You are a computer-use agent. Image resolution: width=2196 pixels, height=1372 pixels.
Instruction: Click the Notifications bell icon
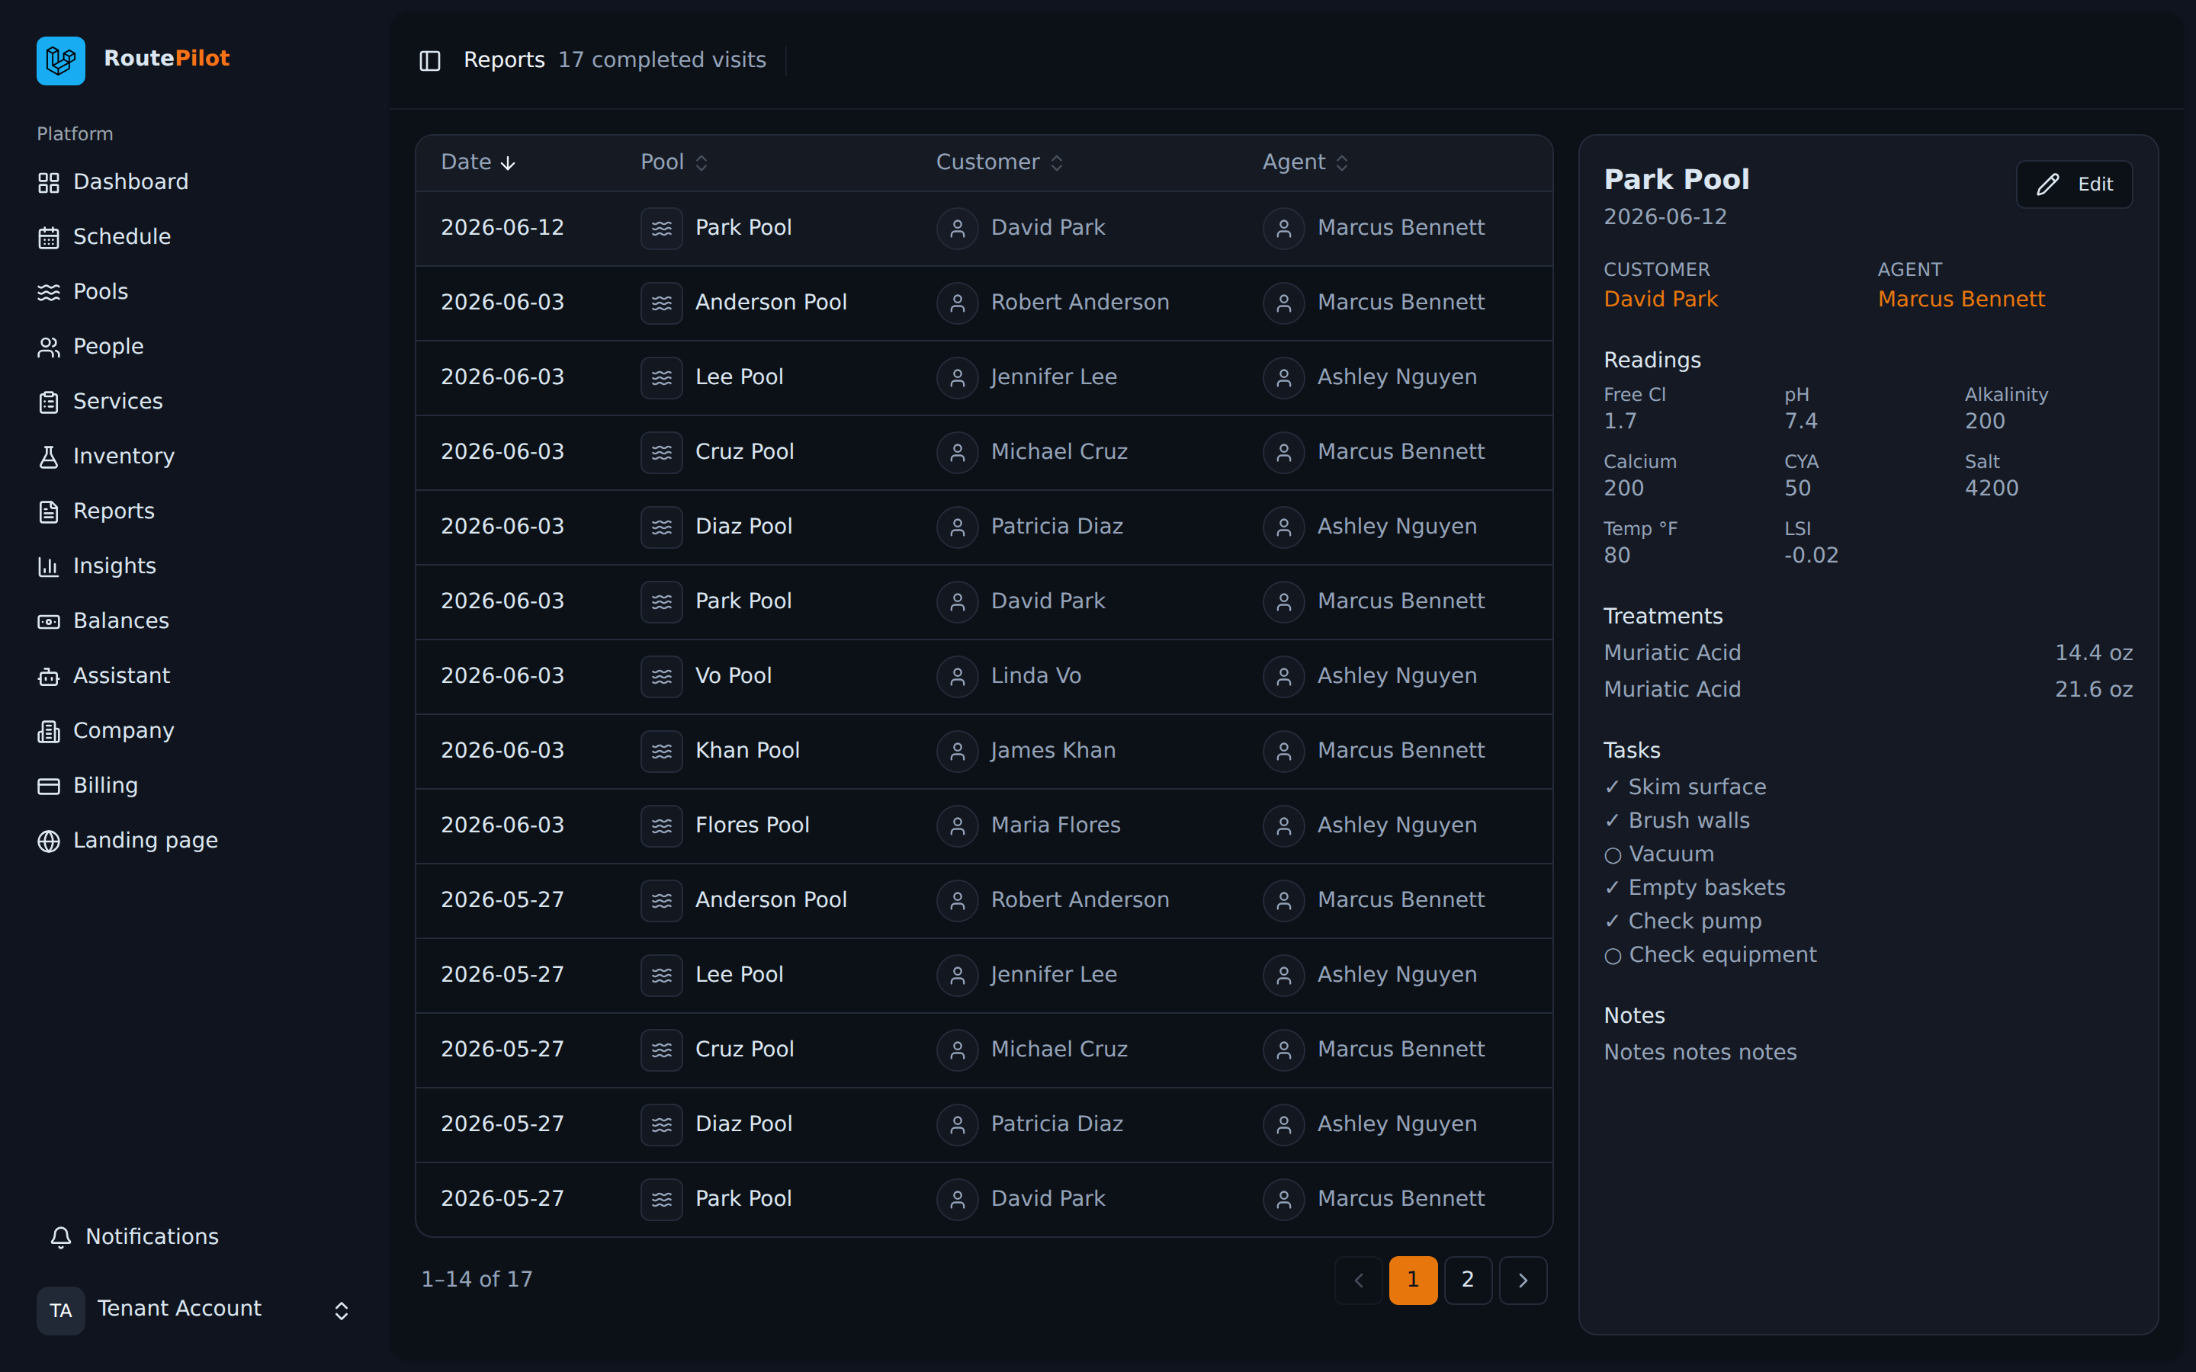61,1237
